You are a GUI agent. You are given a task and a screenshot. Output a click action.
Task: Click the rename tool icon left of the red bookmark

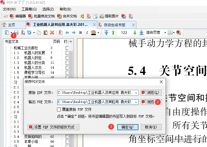point(82,16)
